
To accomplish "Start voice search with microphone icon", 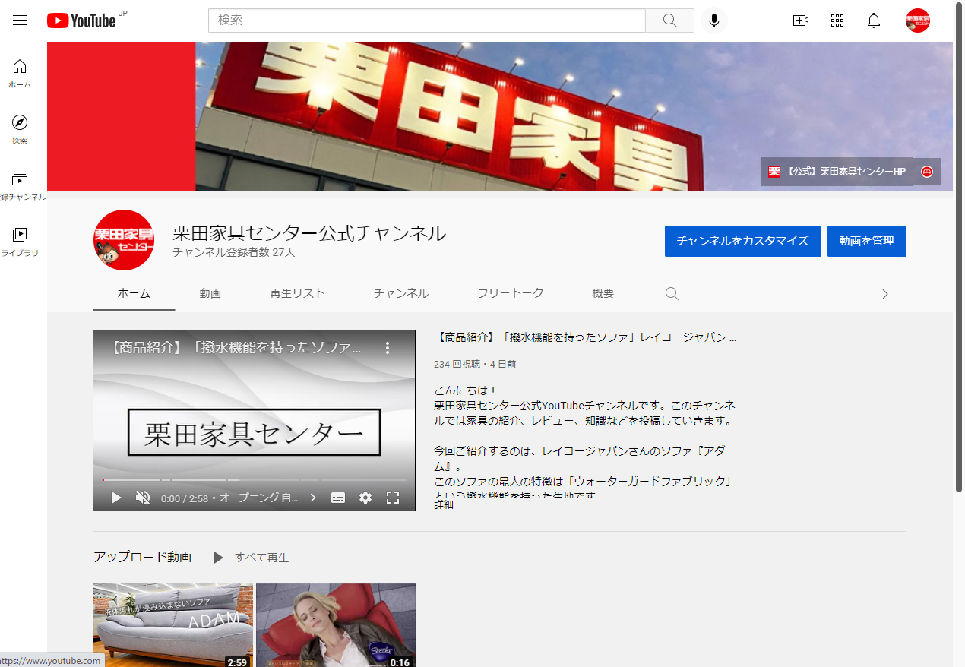I will [x=713, y=21].
